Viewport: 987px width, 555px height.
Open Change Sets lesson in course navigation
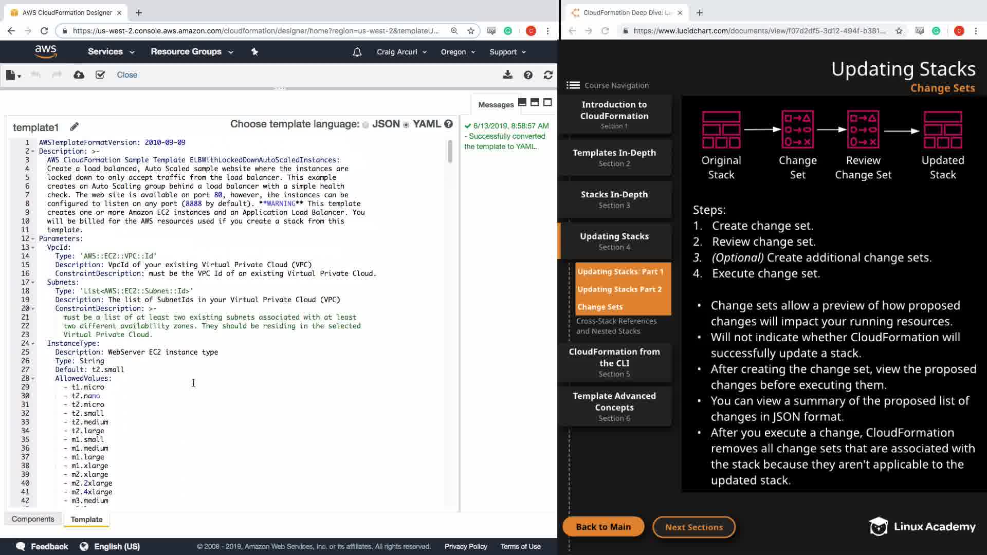click(600, 307)
